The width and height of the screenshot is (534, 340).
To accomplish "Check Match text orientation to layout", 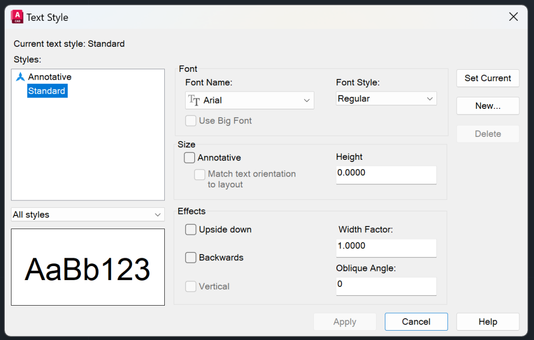I will (200, 174).
